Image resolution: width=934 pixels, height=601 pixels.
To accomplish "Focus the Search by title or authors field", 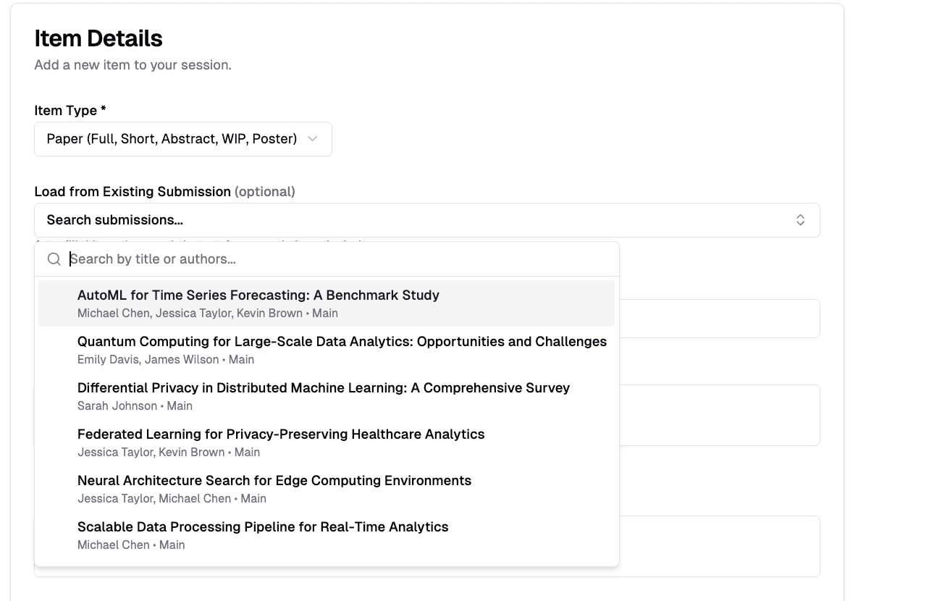I will [340, 259].
